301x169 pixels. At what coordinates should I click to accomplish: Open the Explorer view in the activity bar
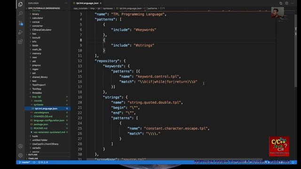pos(20,4)
